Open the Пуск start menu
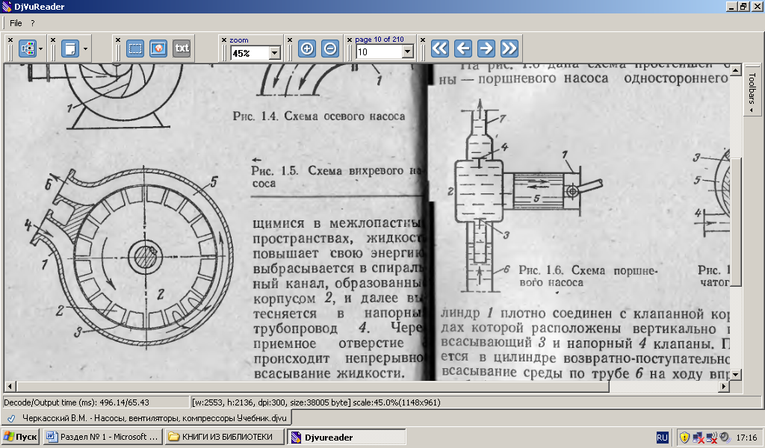The height and width of the screenshot is (448, 765). pyautogui.click(x=20, y=437)
